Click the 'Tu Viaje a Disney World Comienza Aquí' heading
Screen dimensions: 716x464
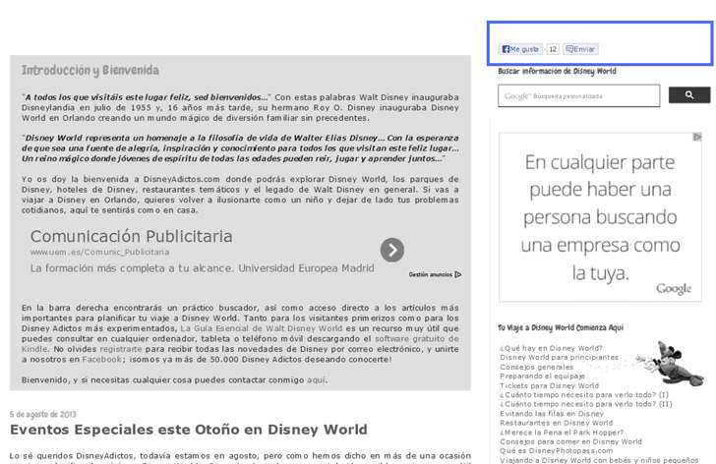[561, 327]
